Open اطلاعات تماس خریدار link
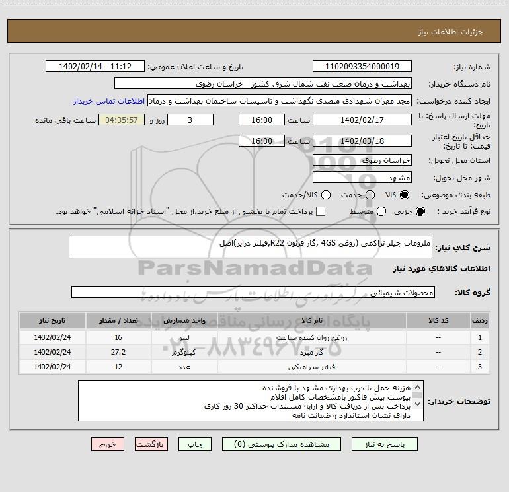 pyautogui.click(x=109, y=101)
